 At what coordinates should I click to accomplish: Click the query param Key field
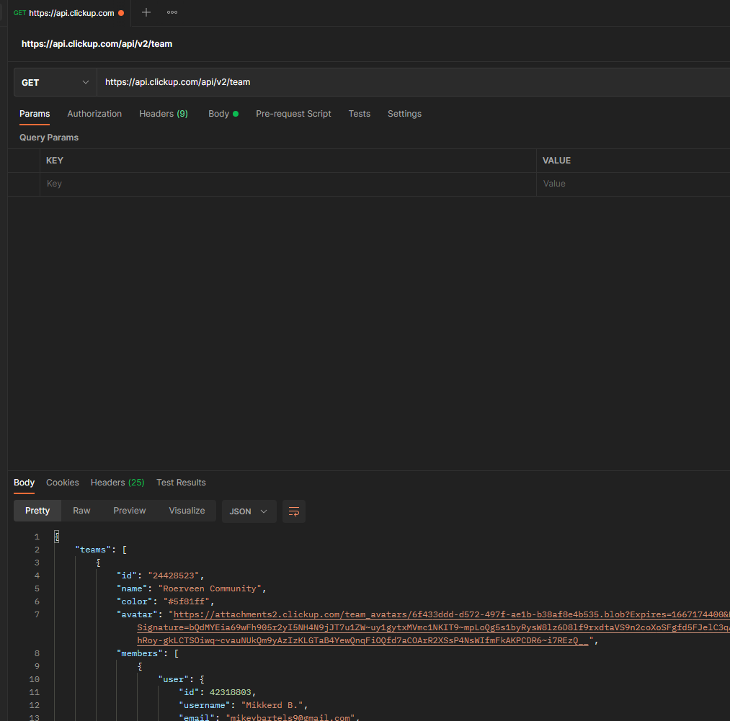click(x=288, y=184)
